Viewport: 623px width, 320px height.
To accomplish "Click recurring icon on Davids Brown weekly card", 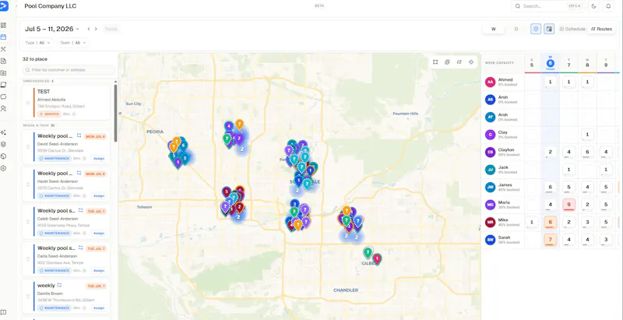I will point(60,285).
